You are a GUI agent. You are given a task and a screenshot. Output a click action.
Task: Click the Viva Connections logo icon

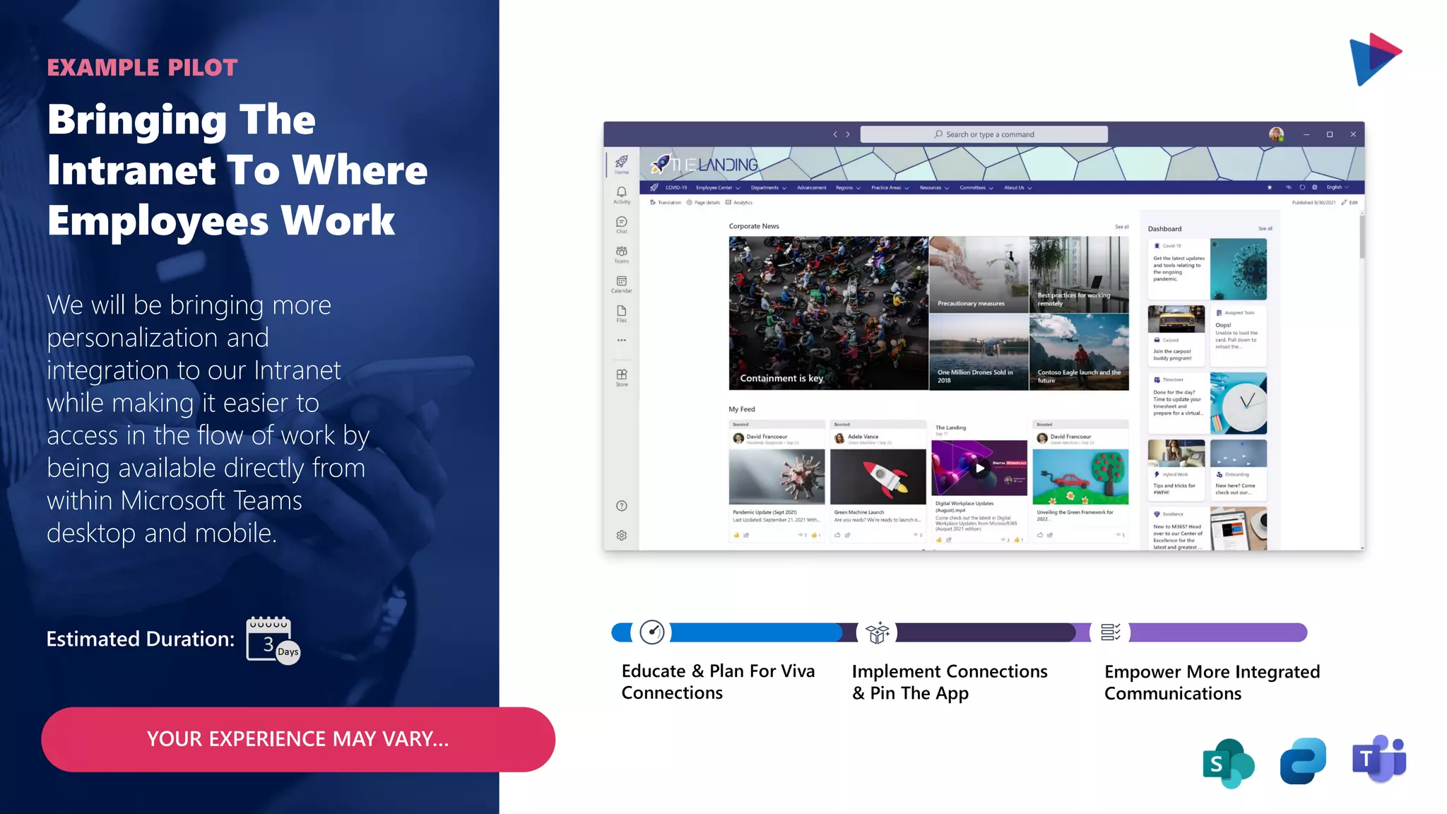[1303, 761]
